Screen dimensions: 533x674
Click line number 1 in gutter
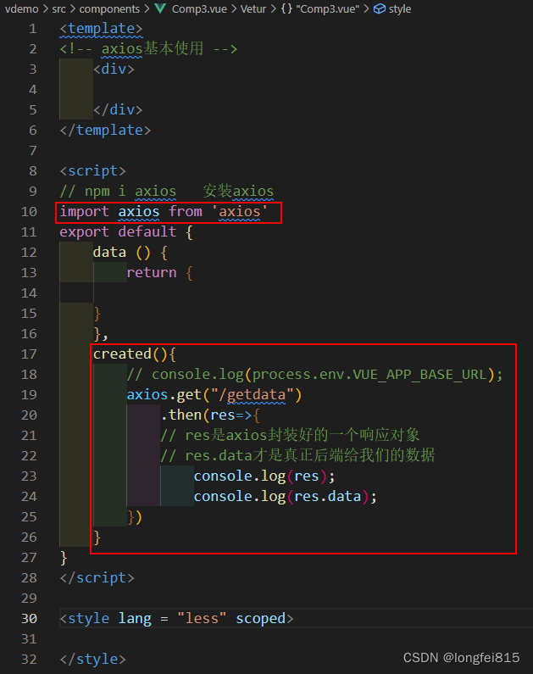click(33, 29)
